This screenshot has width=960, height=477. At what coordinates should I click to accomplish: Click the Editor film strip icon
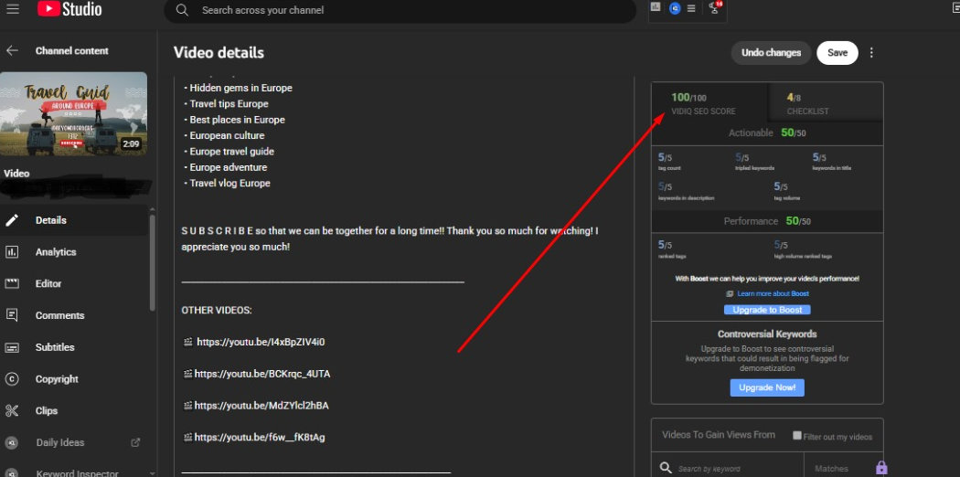(12, 284)
